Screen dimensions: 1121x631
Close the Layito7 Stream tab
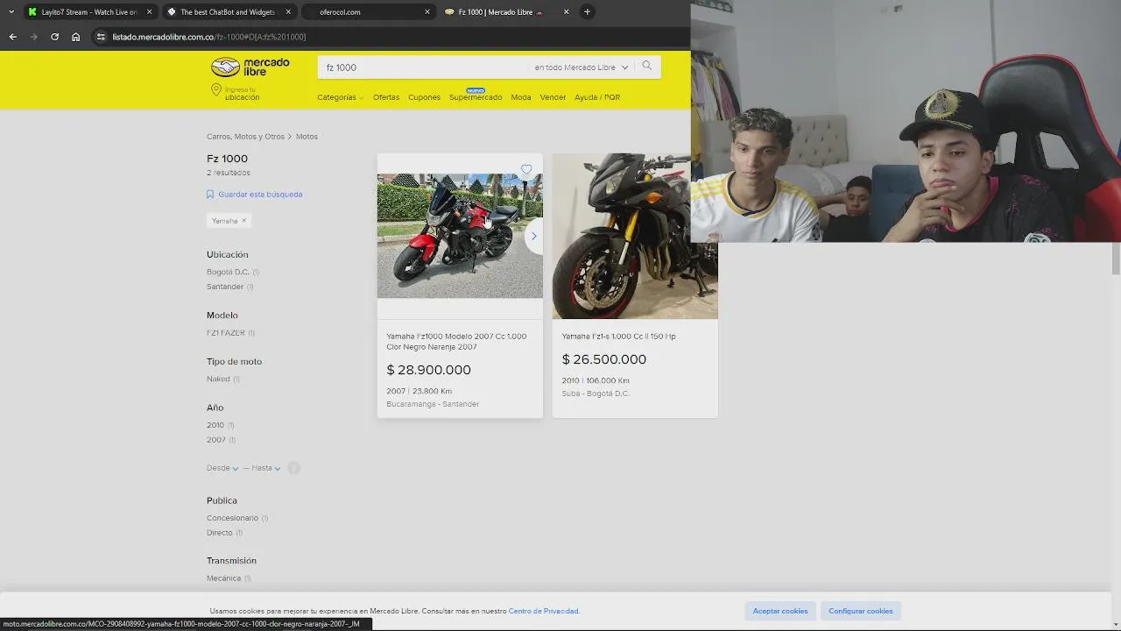149,12
